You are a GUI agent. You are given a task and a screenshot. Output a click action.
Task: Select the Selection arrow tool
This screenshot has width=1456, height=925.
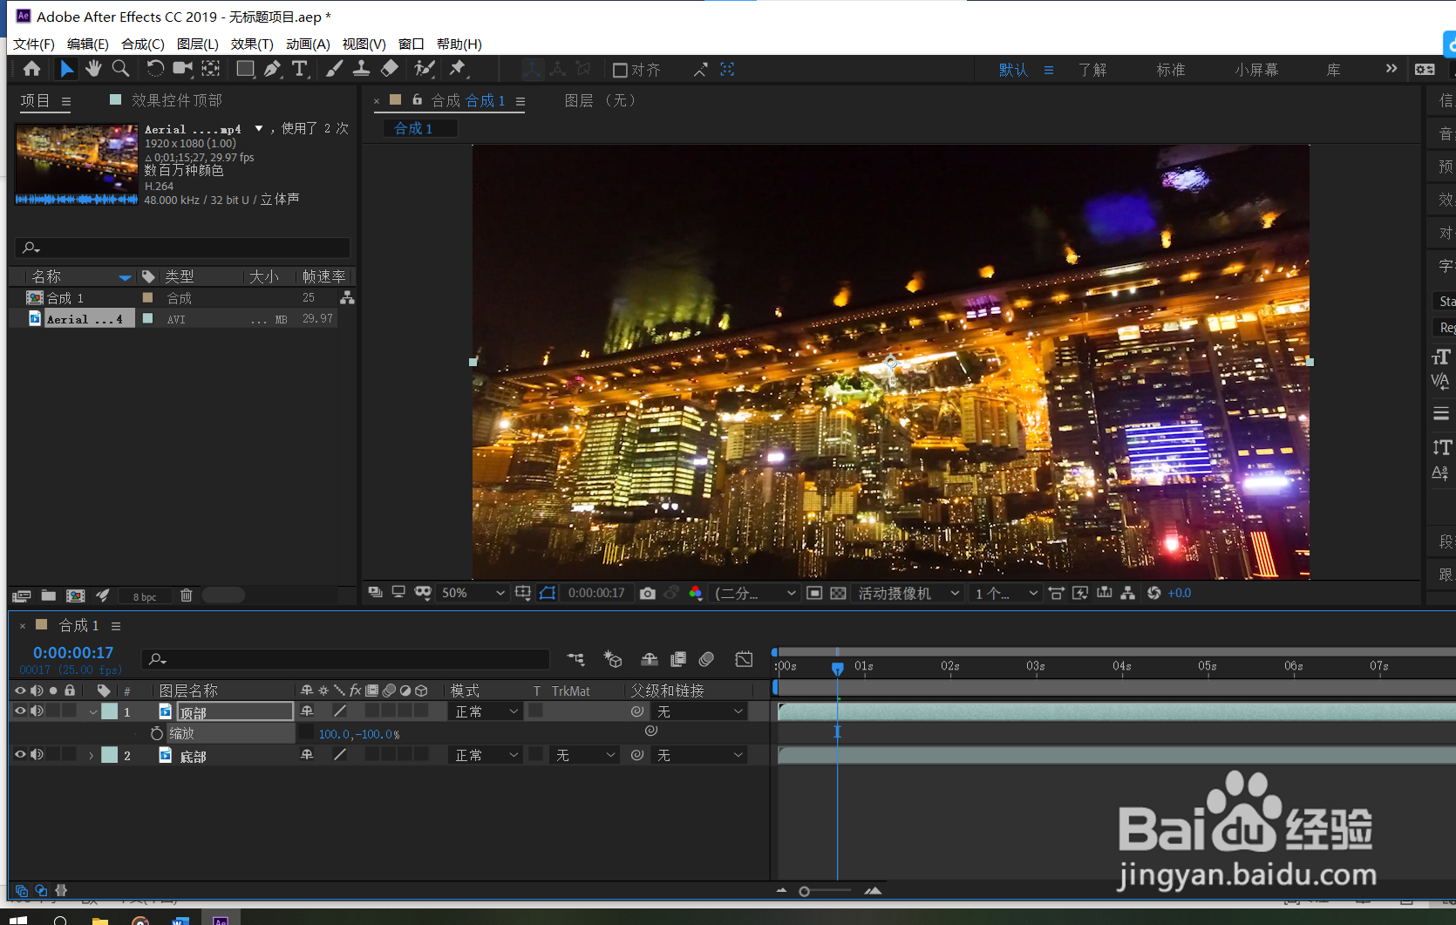click(67, 69)
